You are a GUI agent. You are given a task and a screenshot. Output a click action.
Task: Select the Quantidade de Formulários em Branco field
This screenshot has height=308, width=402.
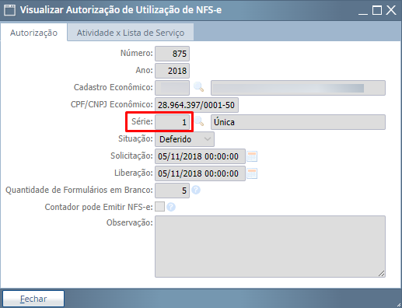(172, 191)
